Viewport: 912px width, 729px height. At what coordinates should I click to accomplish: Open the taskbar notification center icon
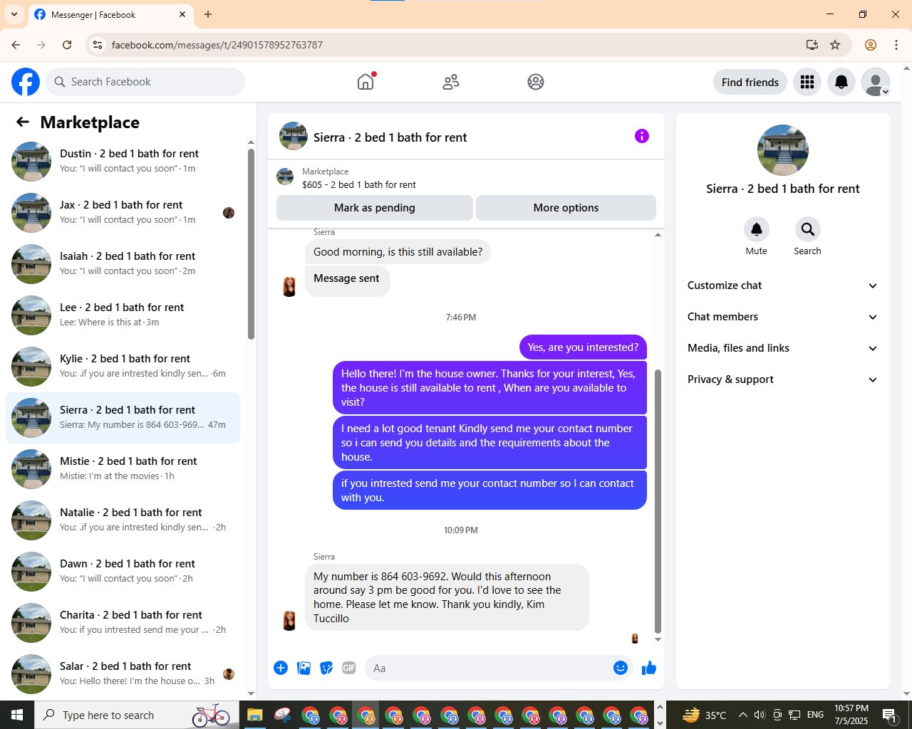click(890, 715)
